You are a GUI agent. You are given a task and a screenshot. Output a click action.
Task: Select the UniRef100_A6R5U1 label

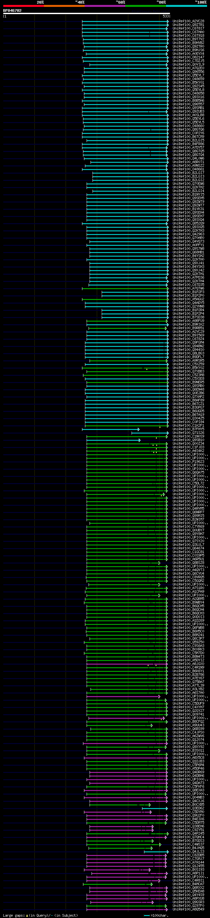point(189,559)
